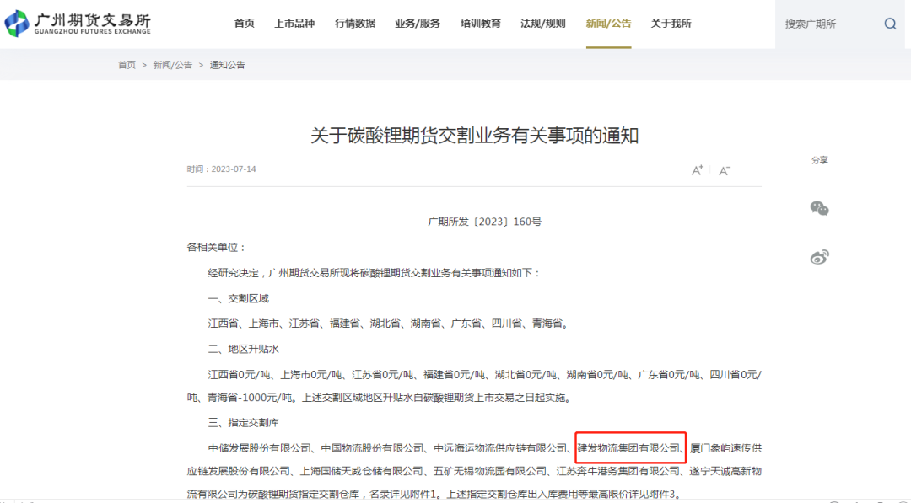Image resolution: width=911 pixels, height=503 pixels.
Task: Click the text 江苏奔牛港务集团有限公司
Action: coord(618,471)
